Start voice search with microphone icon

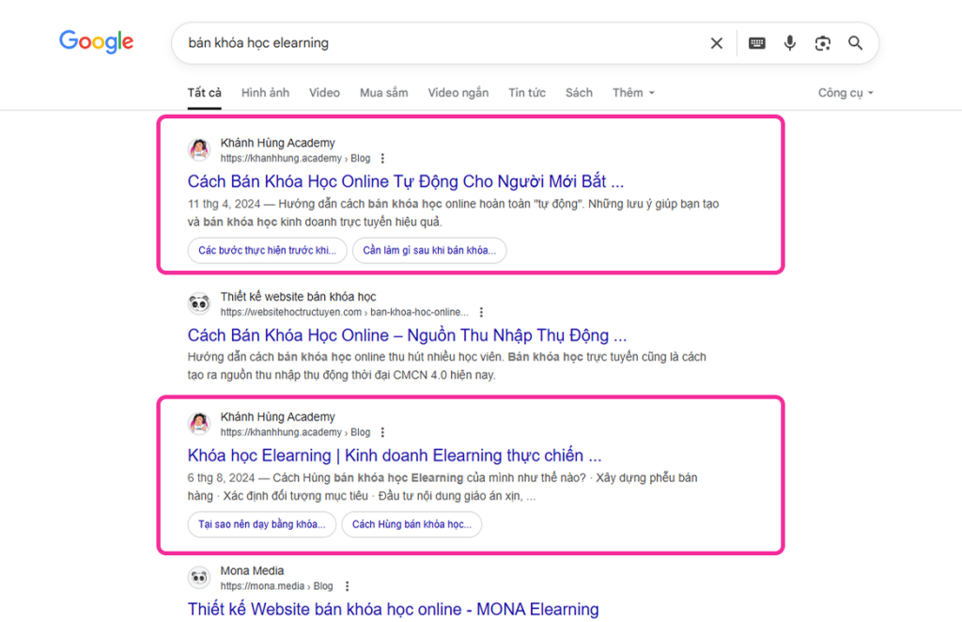point(789,43)
